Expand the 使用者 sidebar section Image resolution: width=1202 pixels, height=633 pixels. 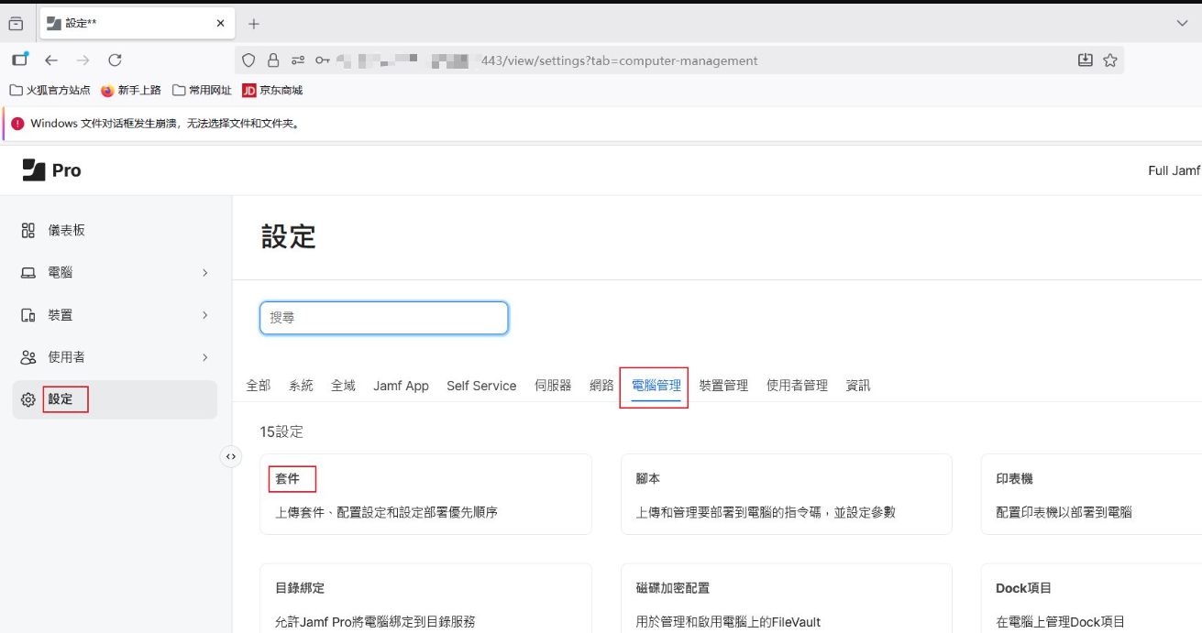pyautogui.click(x=204, y=357)
